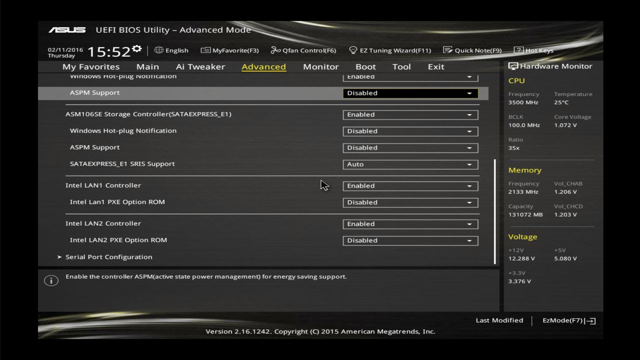The image size is (640, 360).
Task: Go to the Monitor tab
Action: click(x=321, y=66)
